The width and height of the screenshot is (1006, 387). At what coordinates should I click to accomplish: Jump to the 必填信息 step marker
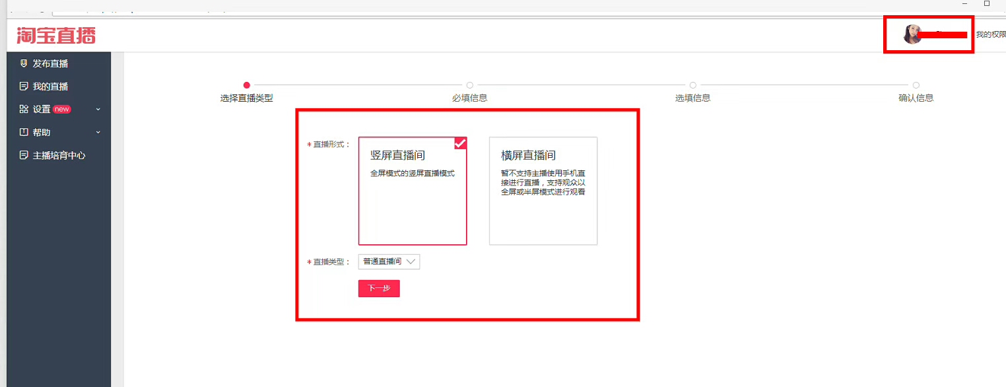tap(469, 85)
